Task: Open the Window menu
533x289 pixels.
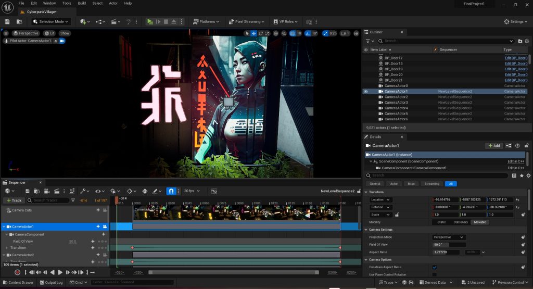Action: pyautogui.click(x=49, y=4)
